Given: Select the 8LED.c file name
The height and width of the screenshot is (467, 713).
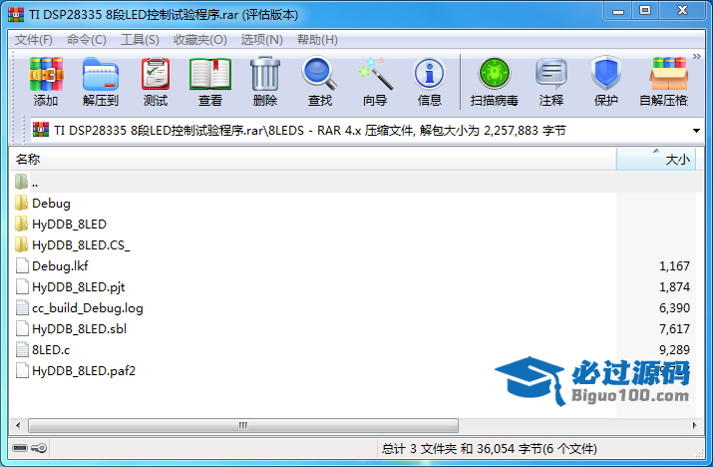Looking at the screenshot, I should pos(51,349).
